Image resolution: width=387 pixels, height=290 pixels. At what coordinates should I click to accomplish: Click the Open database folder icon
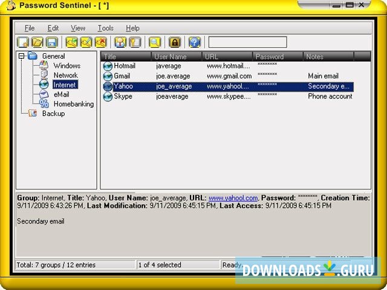pos(37,42)
